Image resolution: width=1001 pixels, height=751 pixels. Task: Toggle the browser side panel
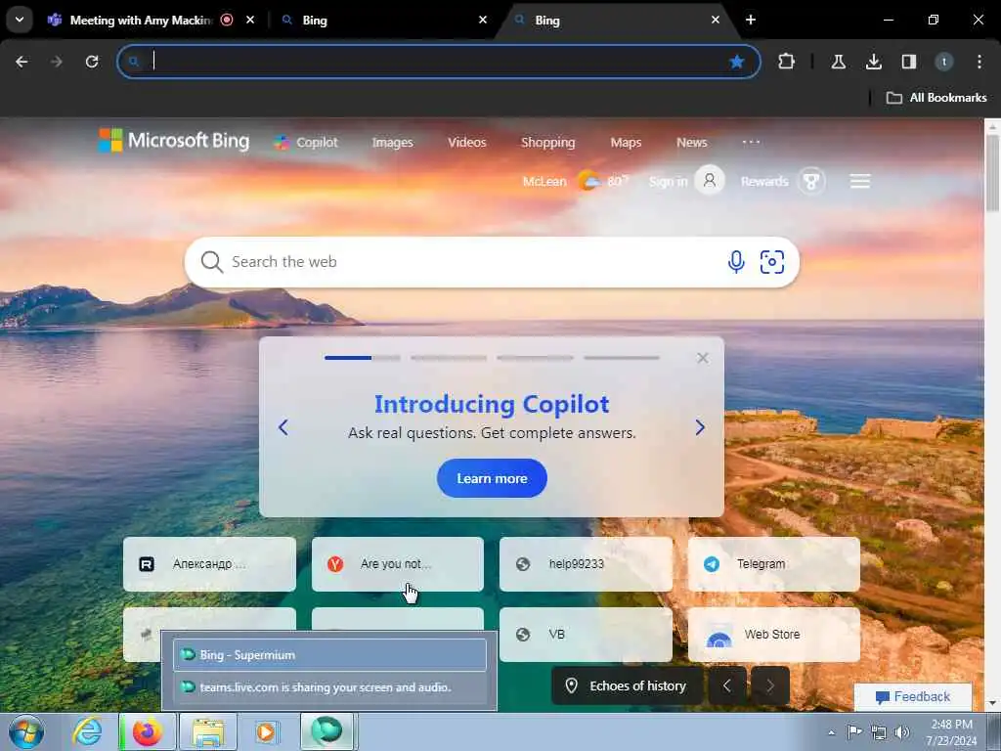click(x=908, y=62)
